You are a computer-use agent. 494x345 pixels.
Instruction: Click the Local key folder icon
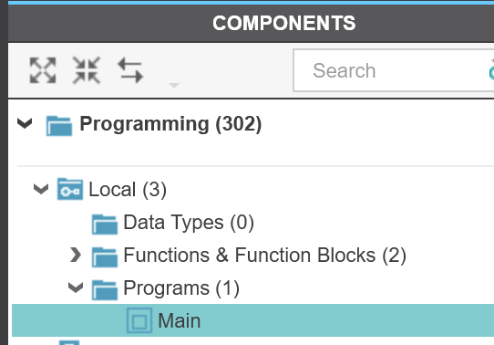pyautogui.click(x=70, y=189)
